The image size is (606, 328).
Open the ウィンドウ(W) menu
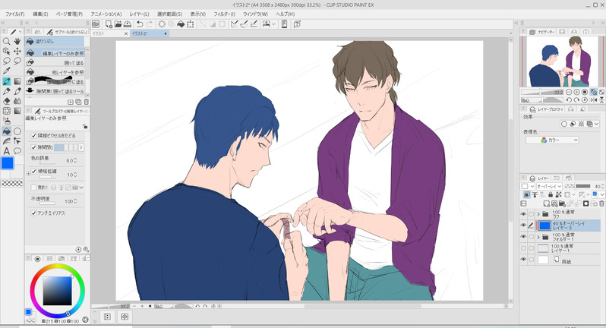[x=255, y=14]
